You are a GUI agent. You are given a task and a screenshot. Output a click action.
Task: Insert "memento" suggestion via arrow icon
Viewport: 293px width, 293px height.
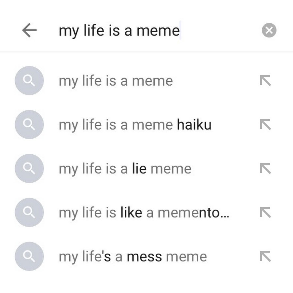click(265, 213)
